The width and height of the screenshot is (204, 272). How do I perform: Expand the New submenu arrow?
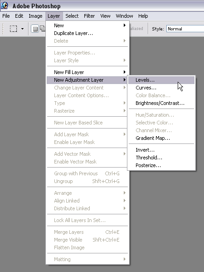coord(125,25)
